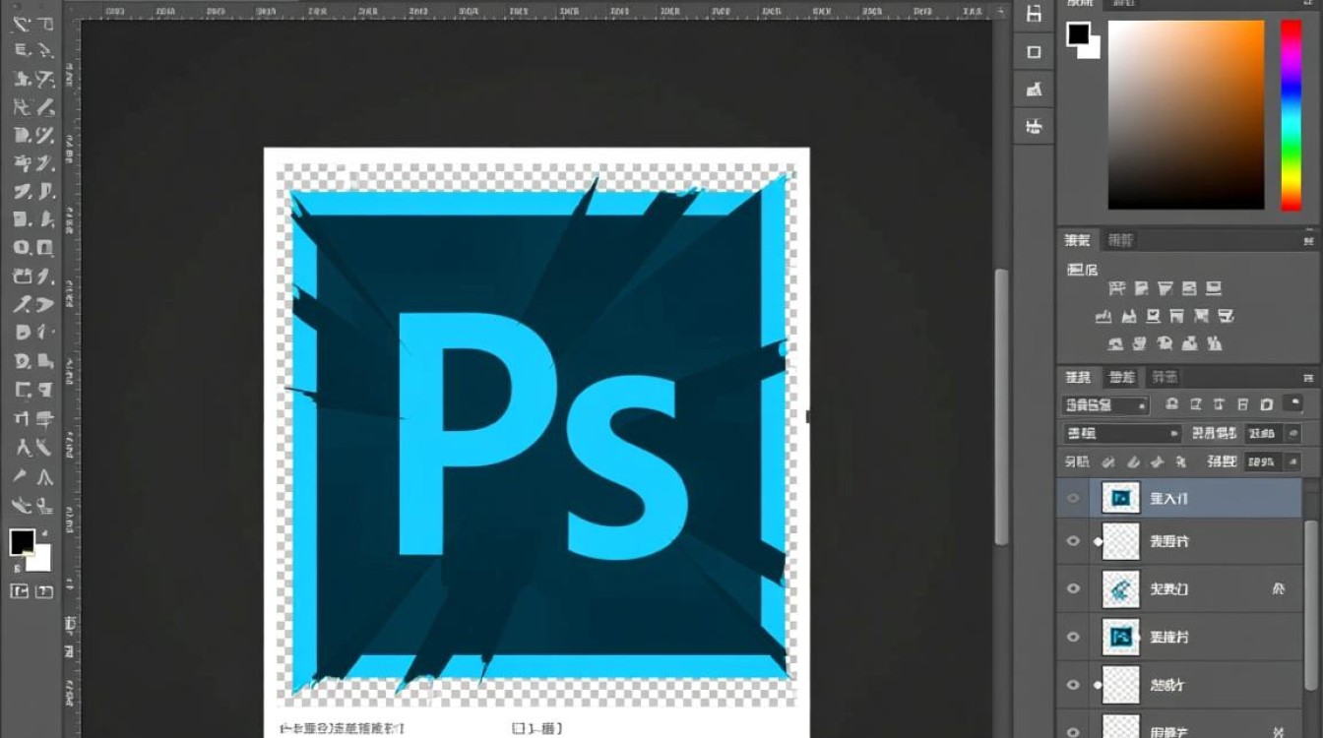The image size is (1323, 738).
Task: Pick a color in the orange color field
Action: click(x=1186, y=114)
